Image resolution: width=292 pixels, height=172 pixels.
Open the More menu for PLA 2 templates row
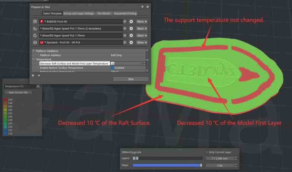pyautogui.click(x=142, y=28)
